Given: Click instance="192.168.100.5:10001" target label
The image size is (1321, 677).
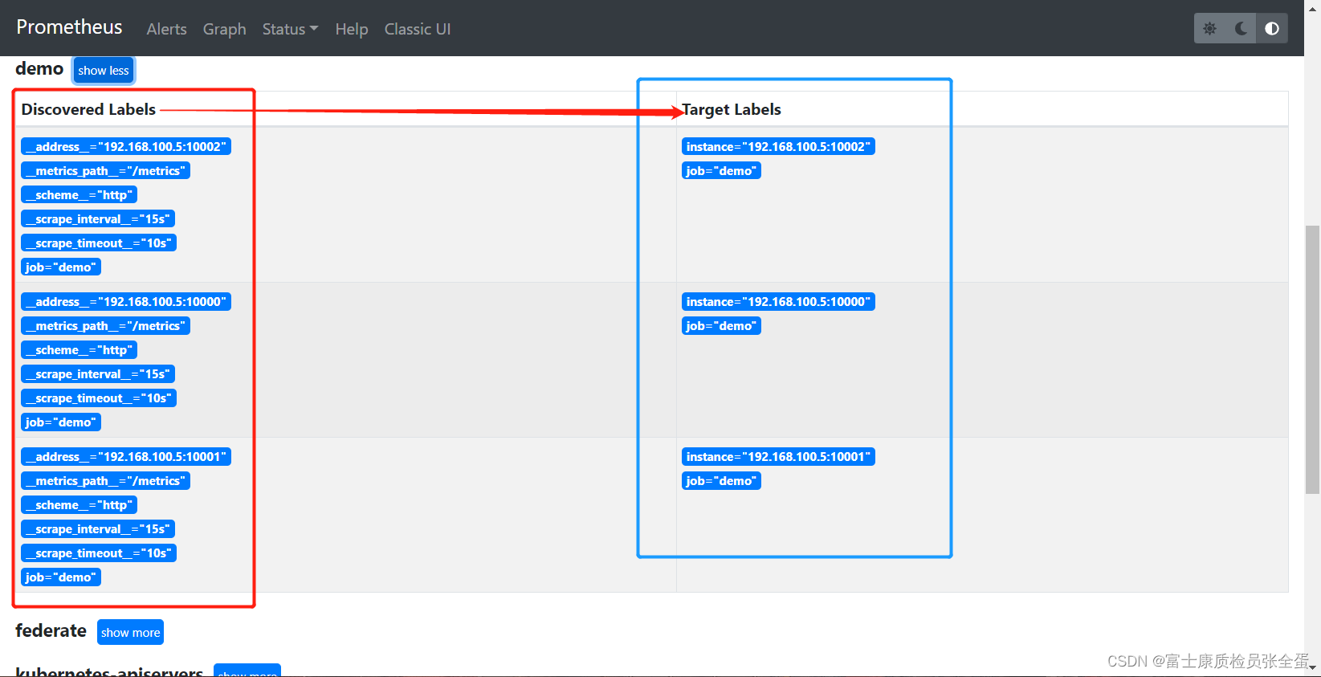Looking at the screenshot, I should [778, 457].
